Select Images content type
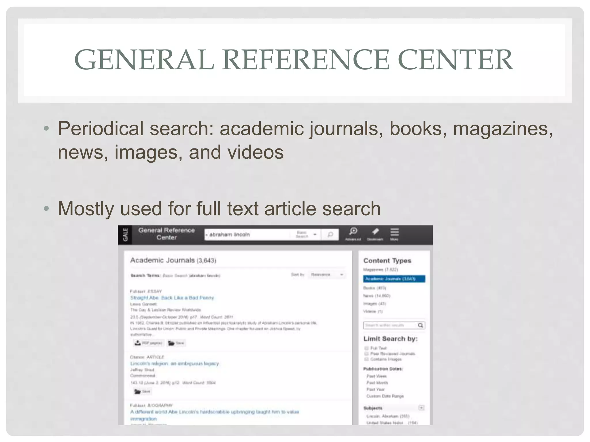590x442 pixels. point(375,304)
